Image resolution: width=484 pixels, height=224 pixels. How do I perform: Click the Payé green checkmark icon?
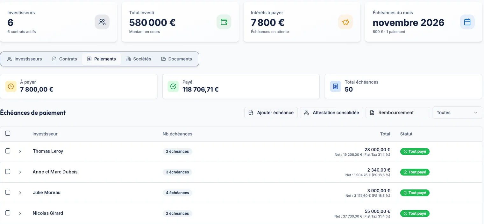point(173,86)
